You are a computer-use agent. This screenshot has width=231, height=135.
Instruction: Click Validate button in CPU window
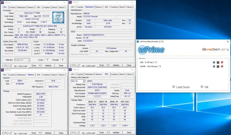[x=48, y=65]
